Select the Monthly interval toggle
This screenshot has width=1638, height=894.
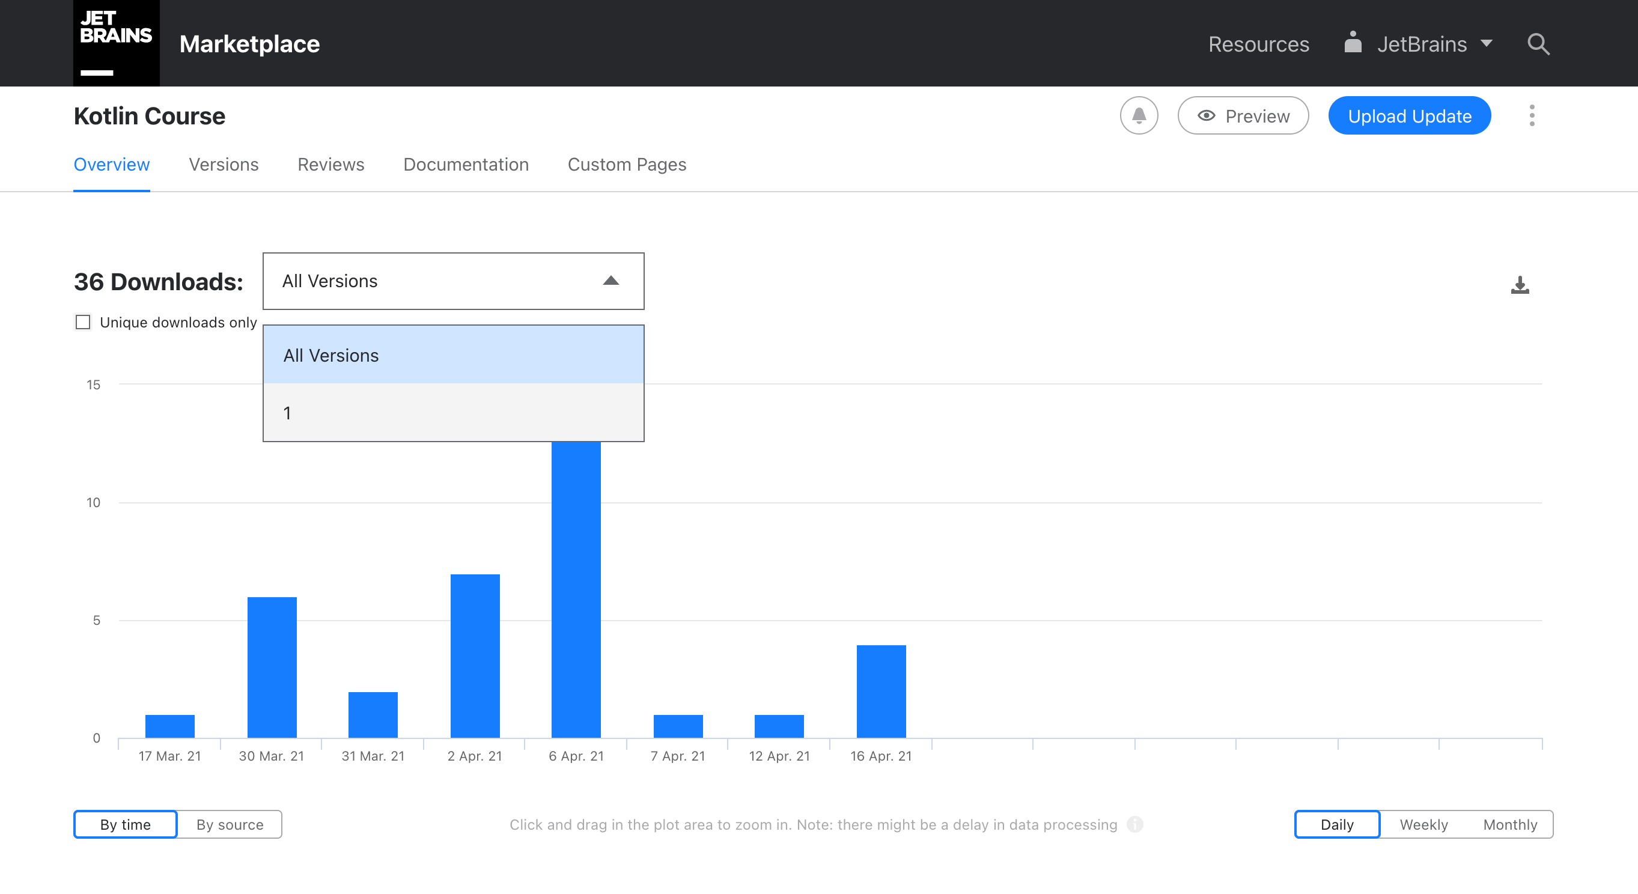tap(1509, 824)
